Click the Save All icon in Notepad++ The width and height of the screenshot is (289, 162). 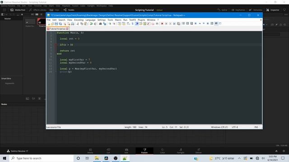pos(60,24)
